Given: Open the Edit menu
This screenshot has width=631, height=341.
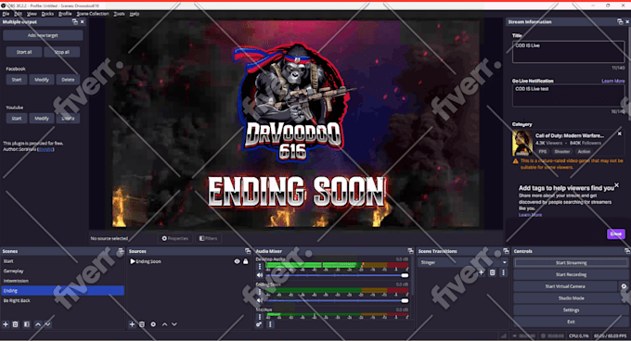Looking at the screenshot, I should (19, 14).
